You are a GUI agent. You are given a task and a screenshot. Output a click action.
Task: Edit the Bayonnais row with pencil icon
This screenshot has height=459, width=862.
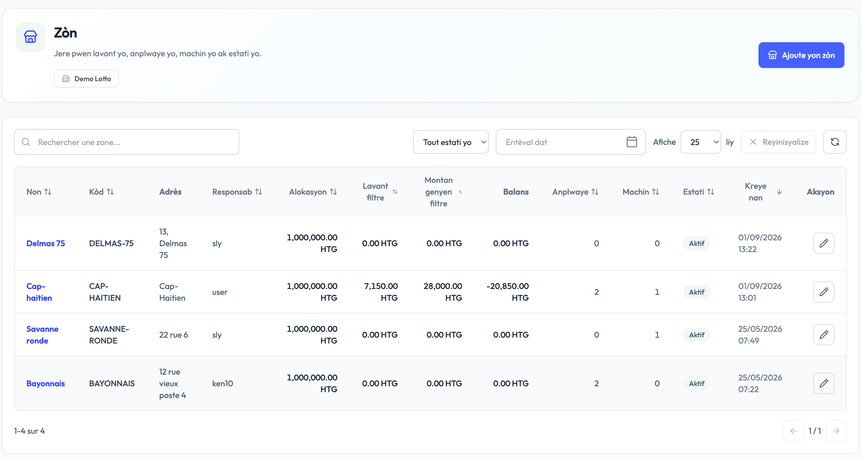tap(824, 383)
